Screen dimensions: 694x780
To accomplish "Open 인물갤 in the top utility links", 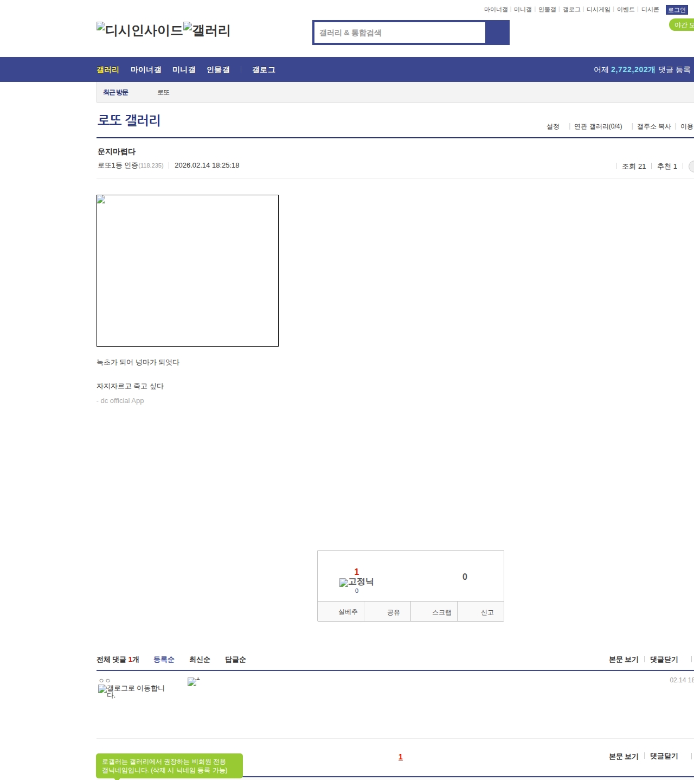I will (547, 10).
